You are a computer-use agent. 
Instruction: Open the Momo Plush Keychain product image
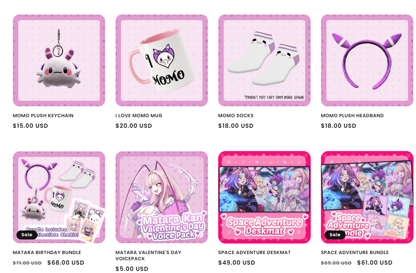59,60
